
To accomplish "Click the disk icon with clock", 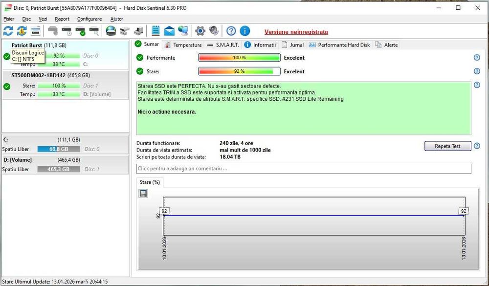I will pos(67,31).
